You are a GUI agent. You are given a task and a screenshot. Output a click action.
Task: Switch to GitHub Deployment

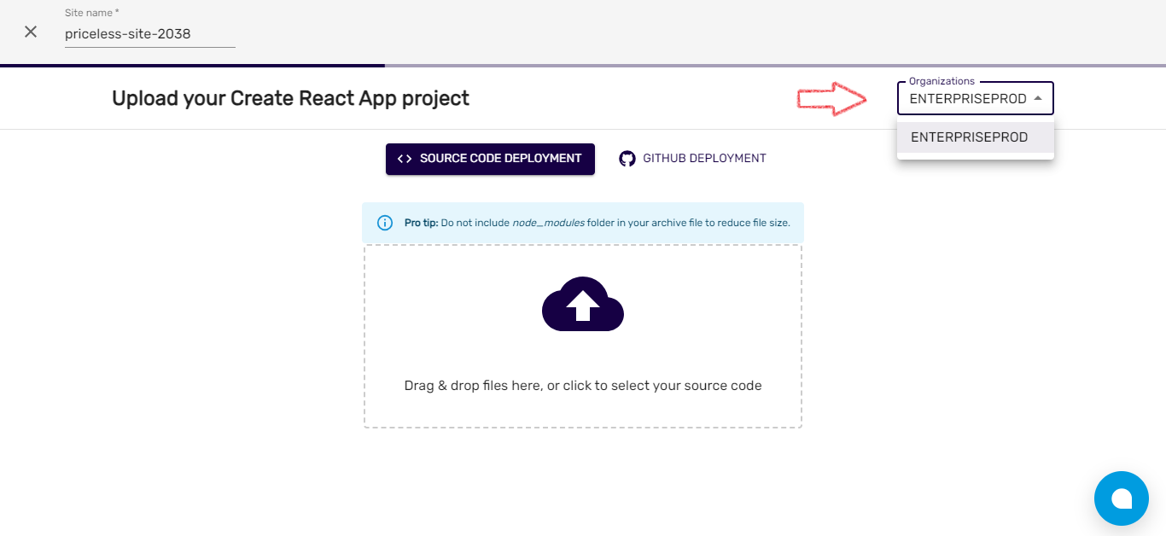point(693,159)
